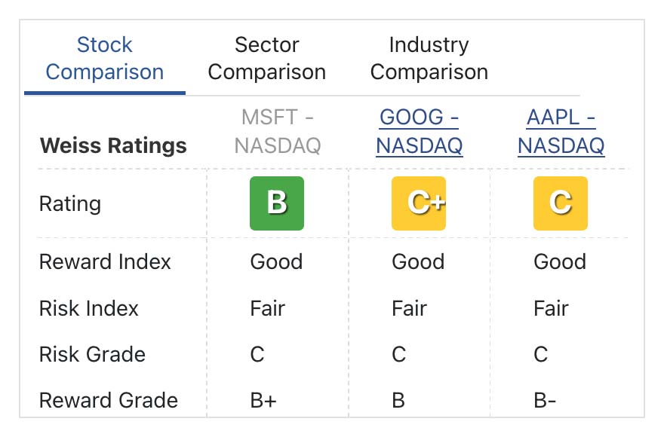
Task: Click the Reward Grade row label
Action: pos(109,400)
